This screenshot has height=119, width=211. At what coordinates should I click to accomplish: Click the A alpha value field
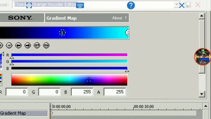click(115, 92)
